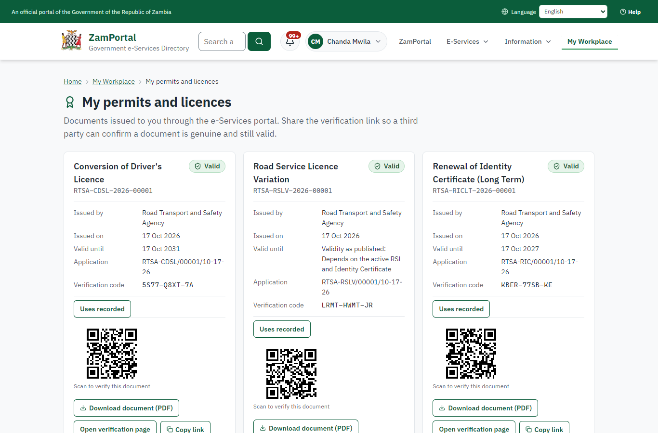Click the Help link in top bar
658x433 pixels.
[630, 12]
